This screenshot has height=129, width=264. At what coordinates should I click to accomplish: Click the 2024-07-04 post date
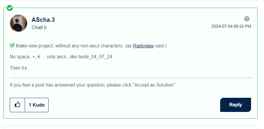(x=222, y=26)
